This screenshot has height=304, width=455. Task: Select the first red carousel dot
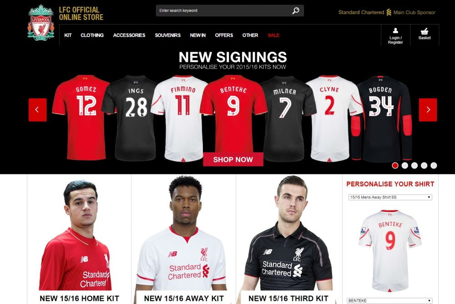coord(395,165)
